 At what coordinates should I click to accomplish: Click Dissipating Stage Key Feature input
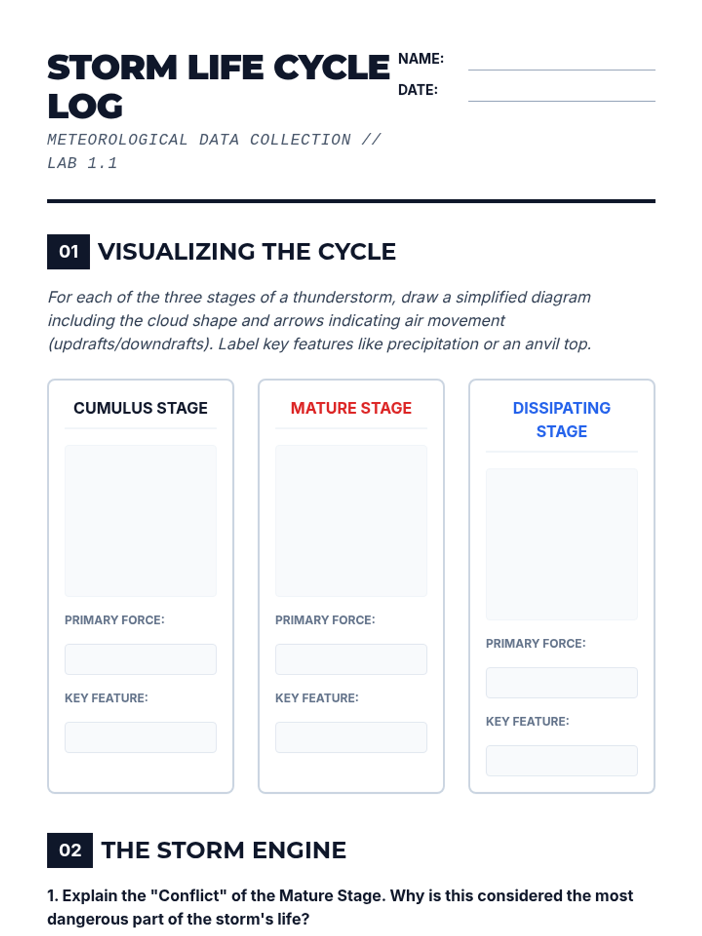(x=562, y=760)
